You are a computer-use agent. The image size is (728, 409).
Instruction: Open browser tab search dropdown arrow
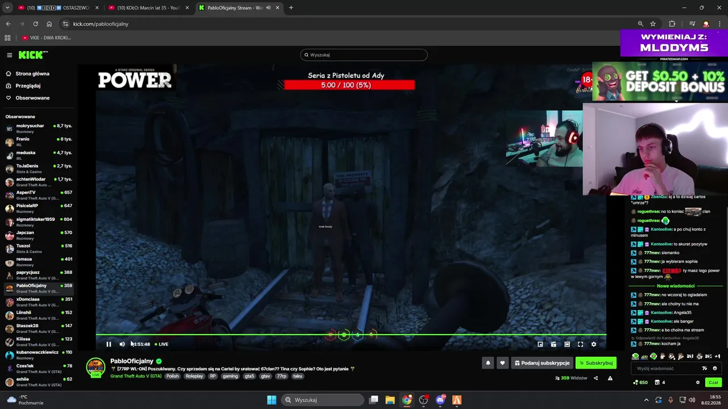click(7, 8)
